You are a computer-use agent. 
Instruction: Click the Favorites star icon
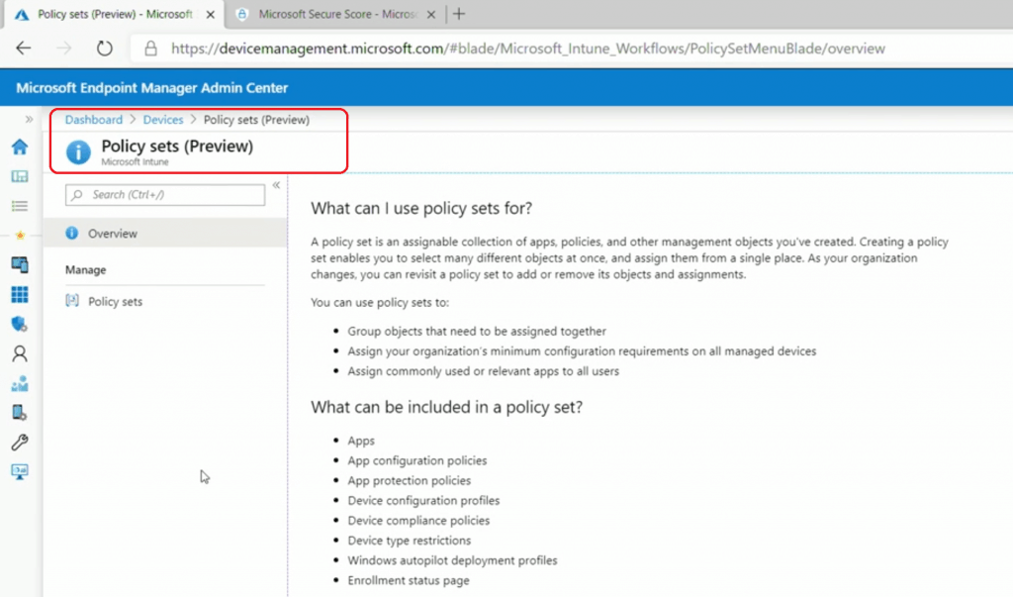(20, 236)
